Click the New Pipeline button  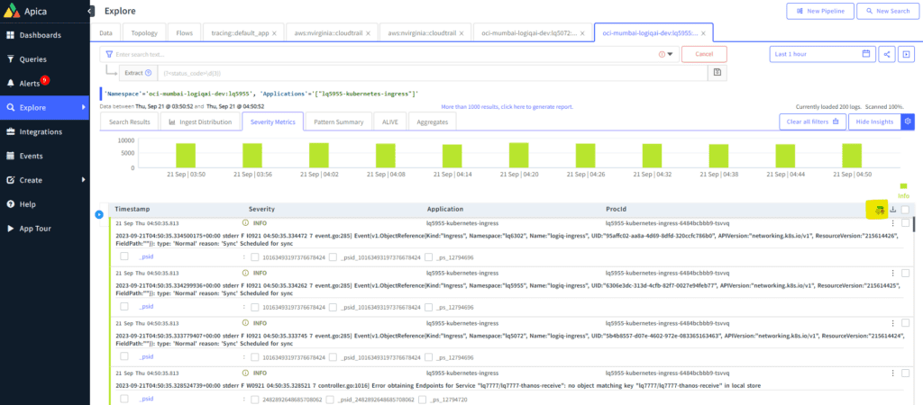[820, 11]
